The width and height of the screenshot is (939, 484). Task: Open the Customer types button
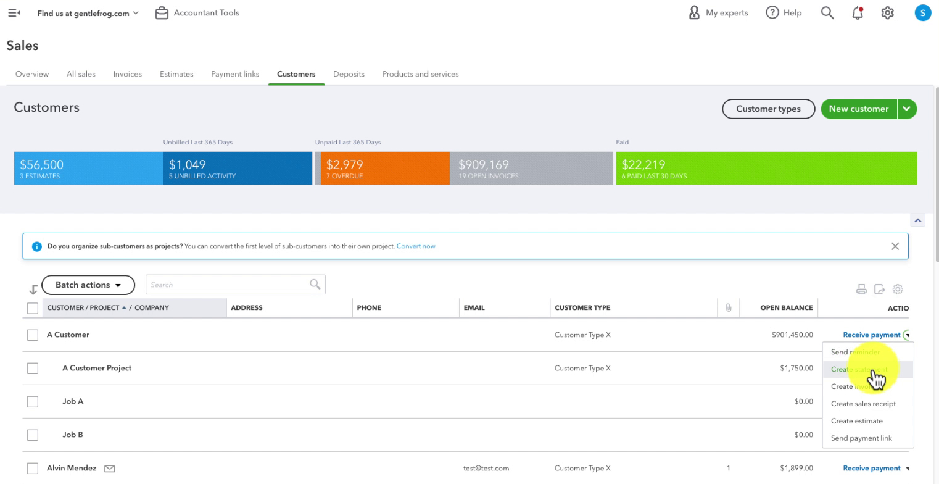pos(768,109)
